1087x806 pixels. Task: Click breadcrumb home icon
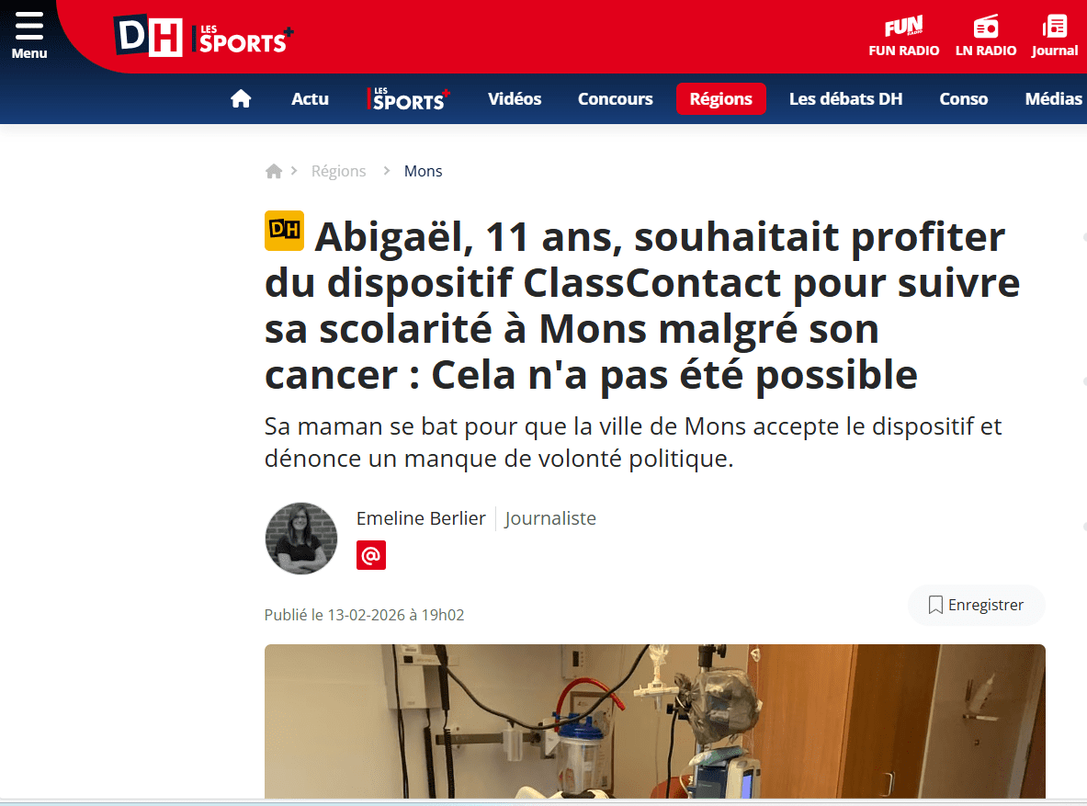click(274, 171)
